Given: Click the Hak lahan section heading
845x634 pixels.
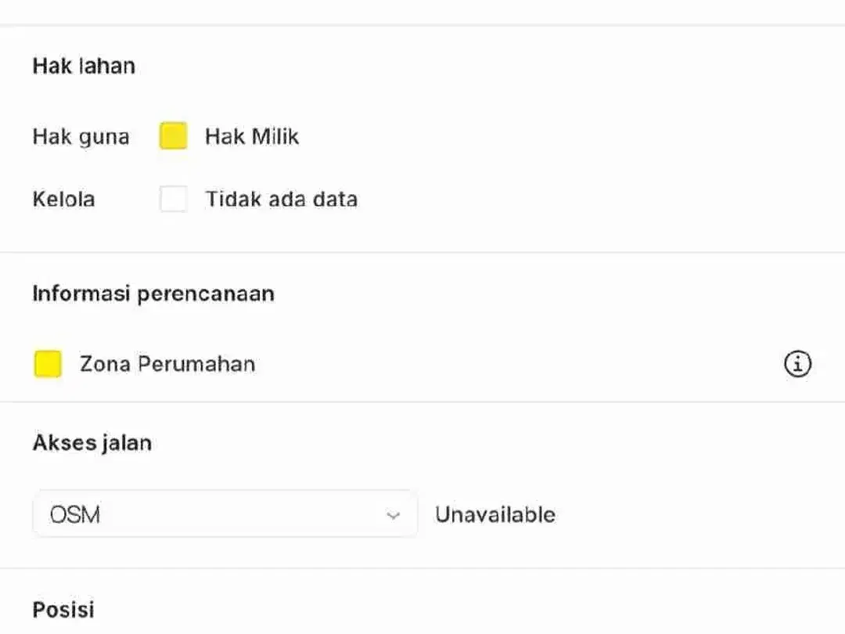Looking at the screenshot, I should tap(84, 66).
